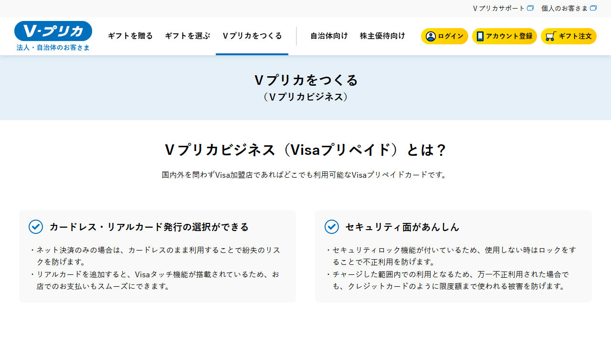The image size is (611, 343).
Task: Open the ギフトを贈る menu
Action: pyautogui.click(x=130, y=36)
